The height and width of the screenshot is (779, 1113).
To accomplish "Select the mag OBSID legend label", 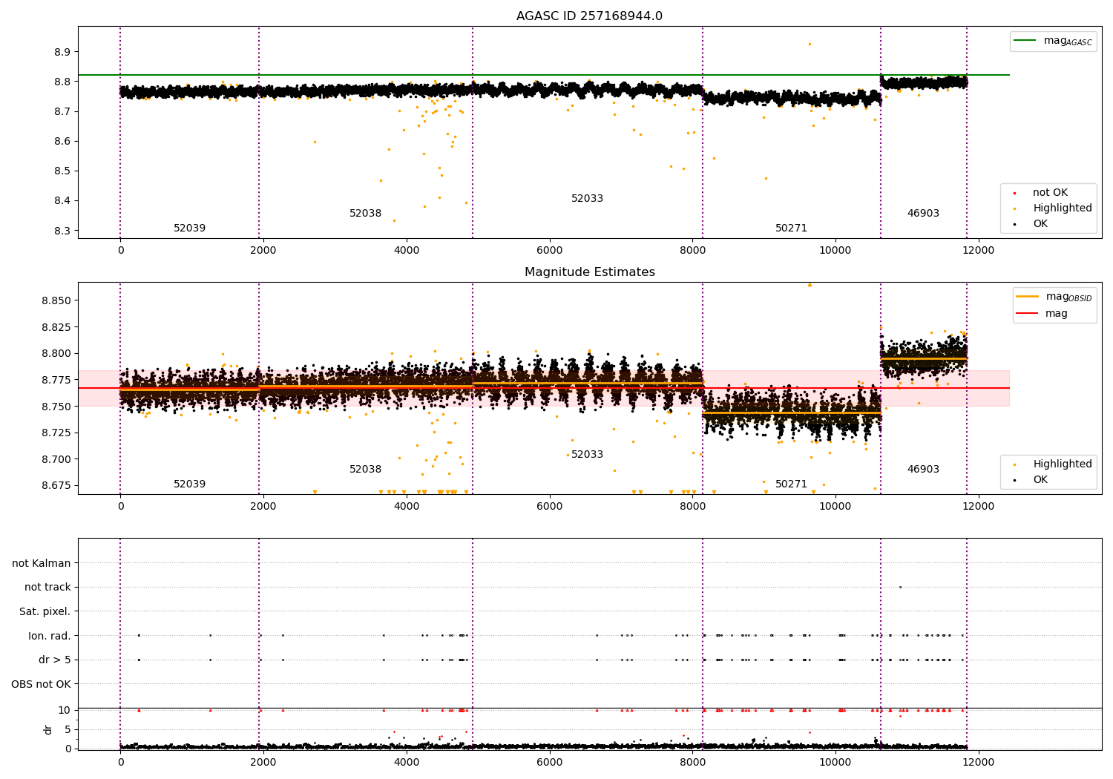I will tap(1068, 297).
